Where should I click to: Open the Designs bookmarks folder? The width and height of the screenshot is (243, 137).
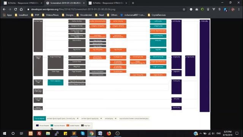pyautogui.click(x=68, y=15)
